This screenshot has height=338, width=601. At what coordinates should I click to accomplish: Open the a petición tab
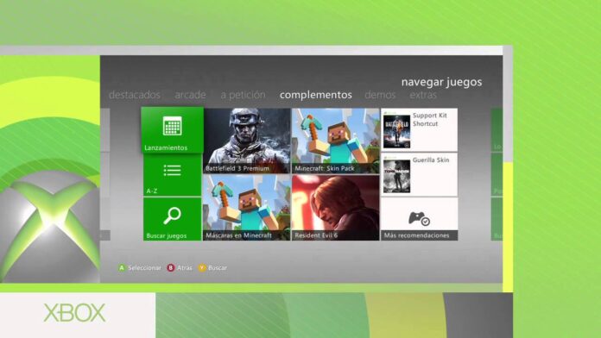(243, 95)
